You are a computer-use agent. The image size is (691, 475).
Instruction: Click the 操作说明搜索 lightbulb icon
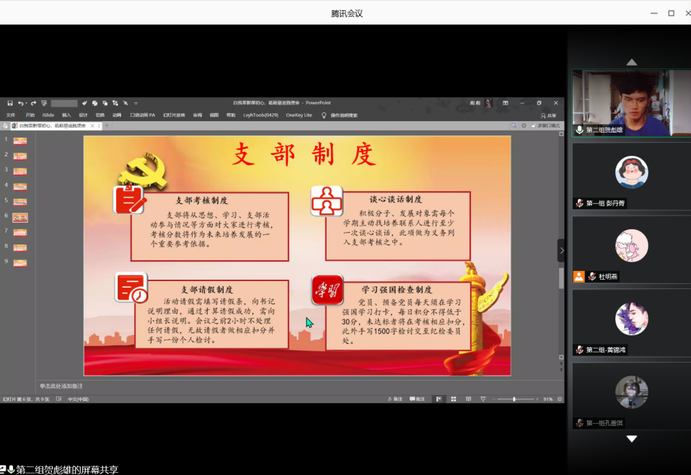tap(324, 115)
